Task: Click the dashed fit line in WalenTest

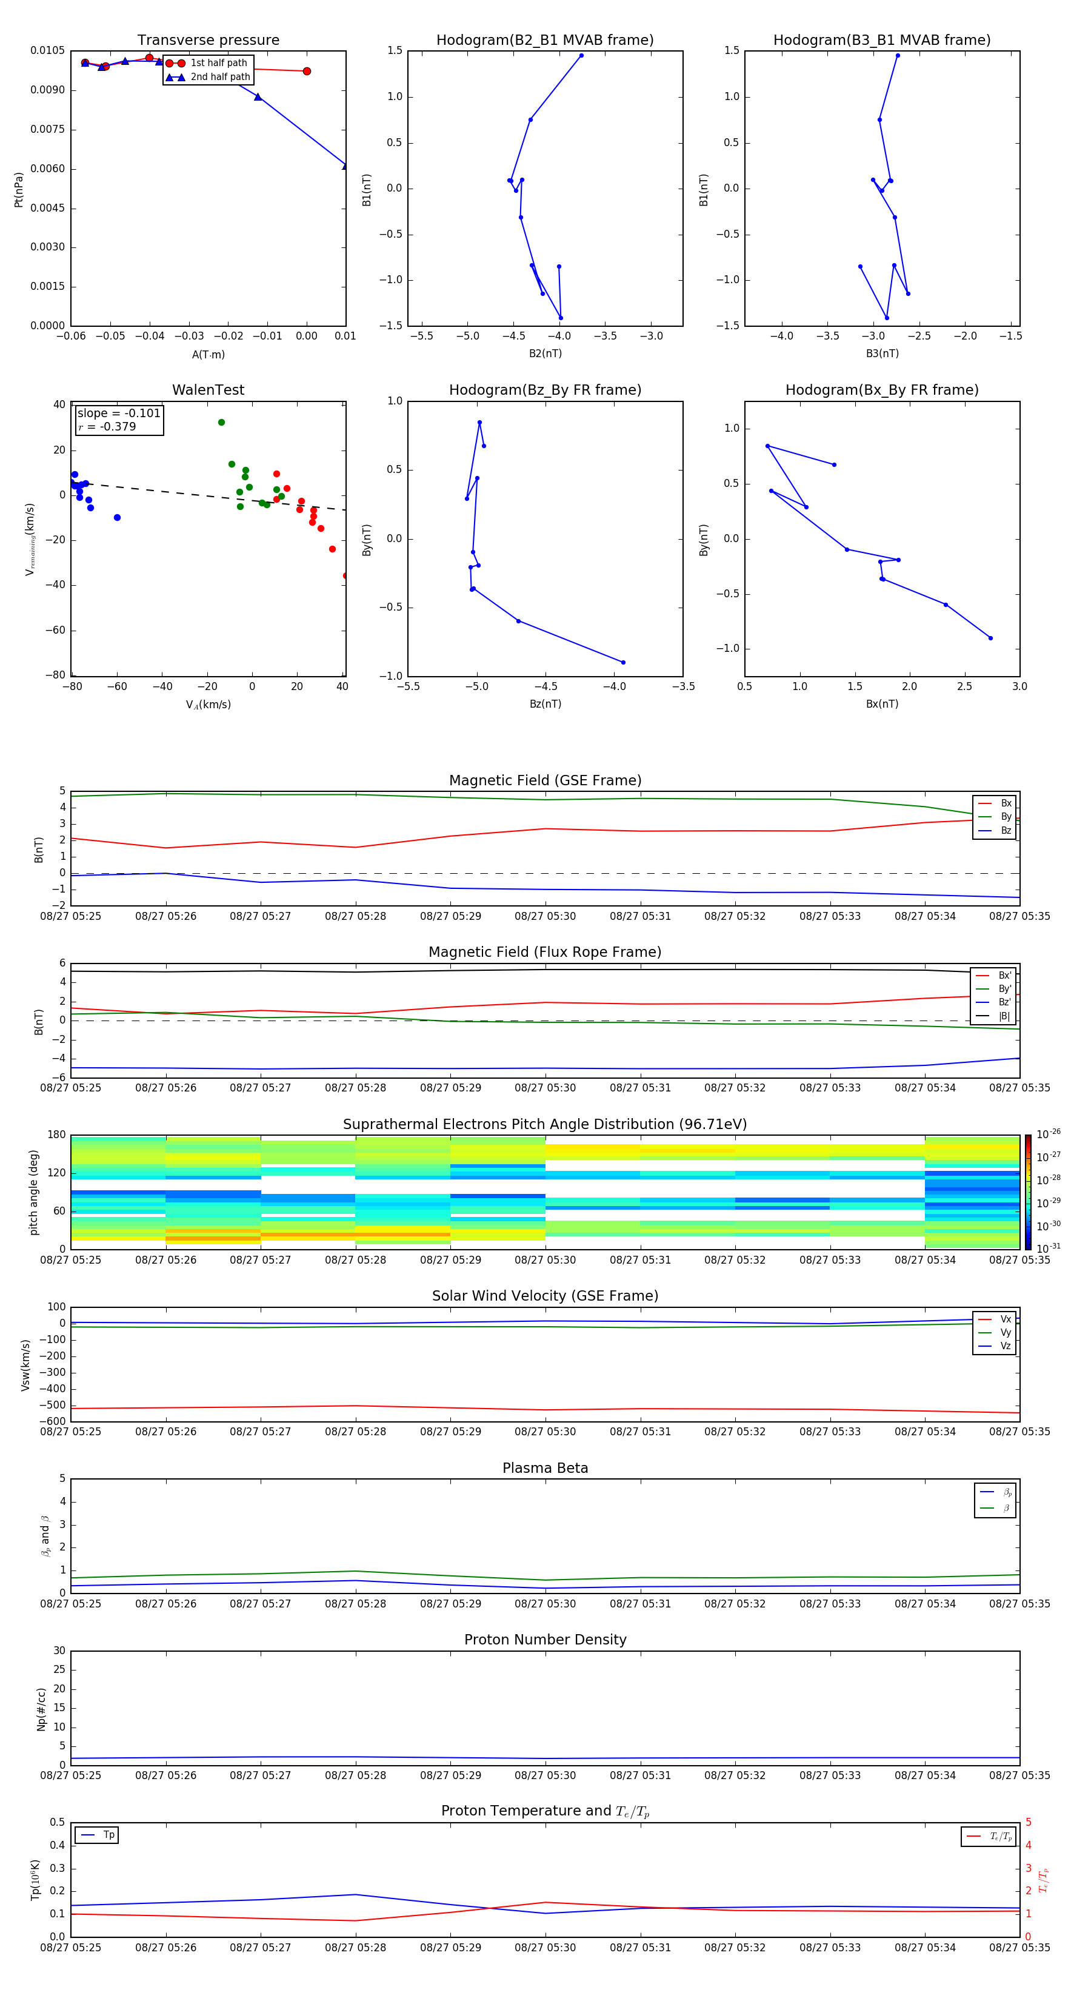Action: (208, 497)
